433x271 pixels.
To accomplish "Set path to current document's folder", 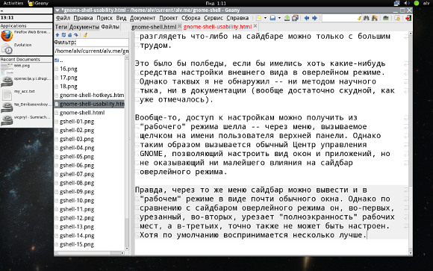I will (76, 35).
